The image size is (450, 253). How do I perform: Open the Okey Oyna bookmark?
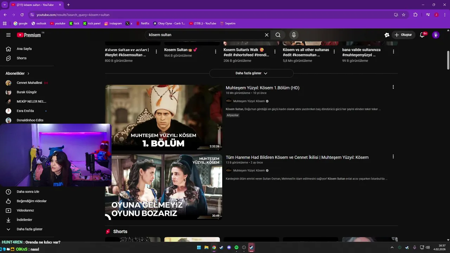[x=169, y=24]
